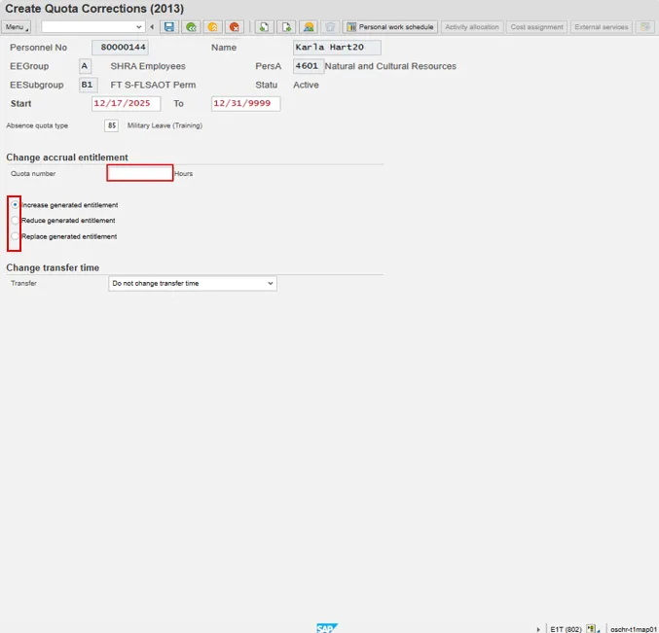Select Increase generated entitlement
This screenshot has height=633, width=659.
16,205
